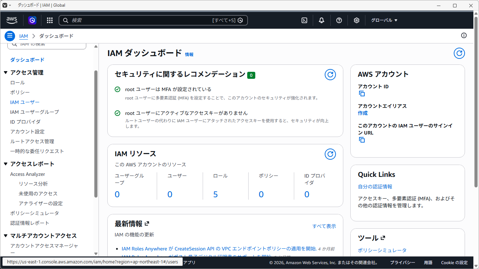Open アナライザーの設定 under Access Analyzer
This screenshot has height=269, width=479.
tap(41, 204)
